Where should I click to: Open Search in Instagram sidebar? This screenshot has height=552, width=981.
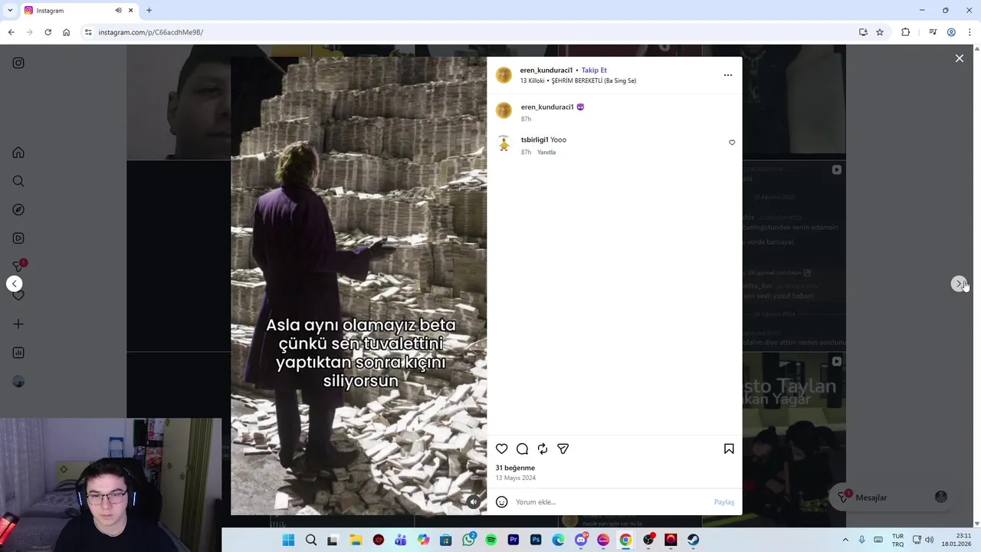coord(18,181)
